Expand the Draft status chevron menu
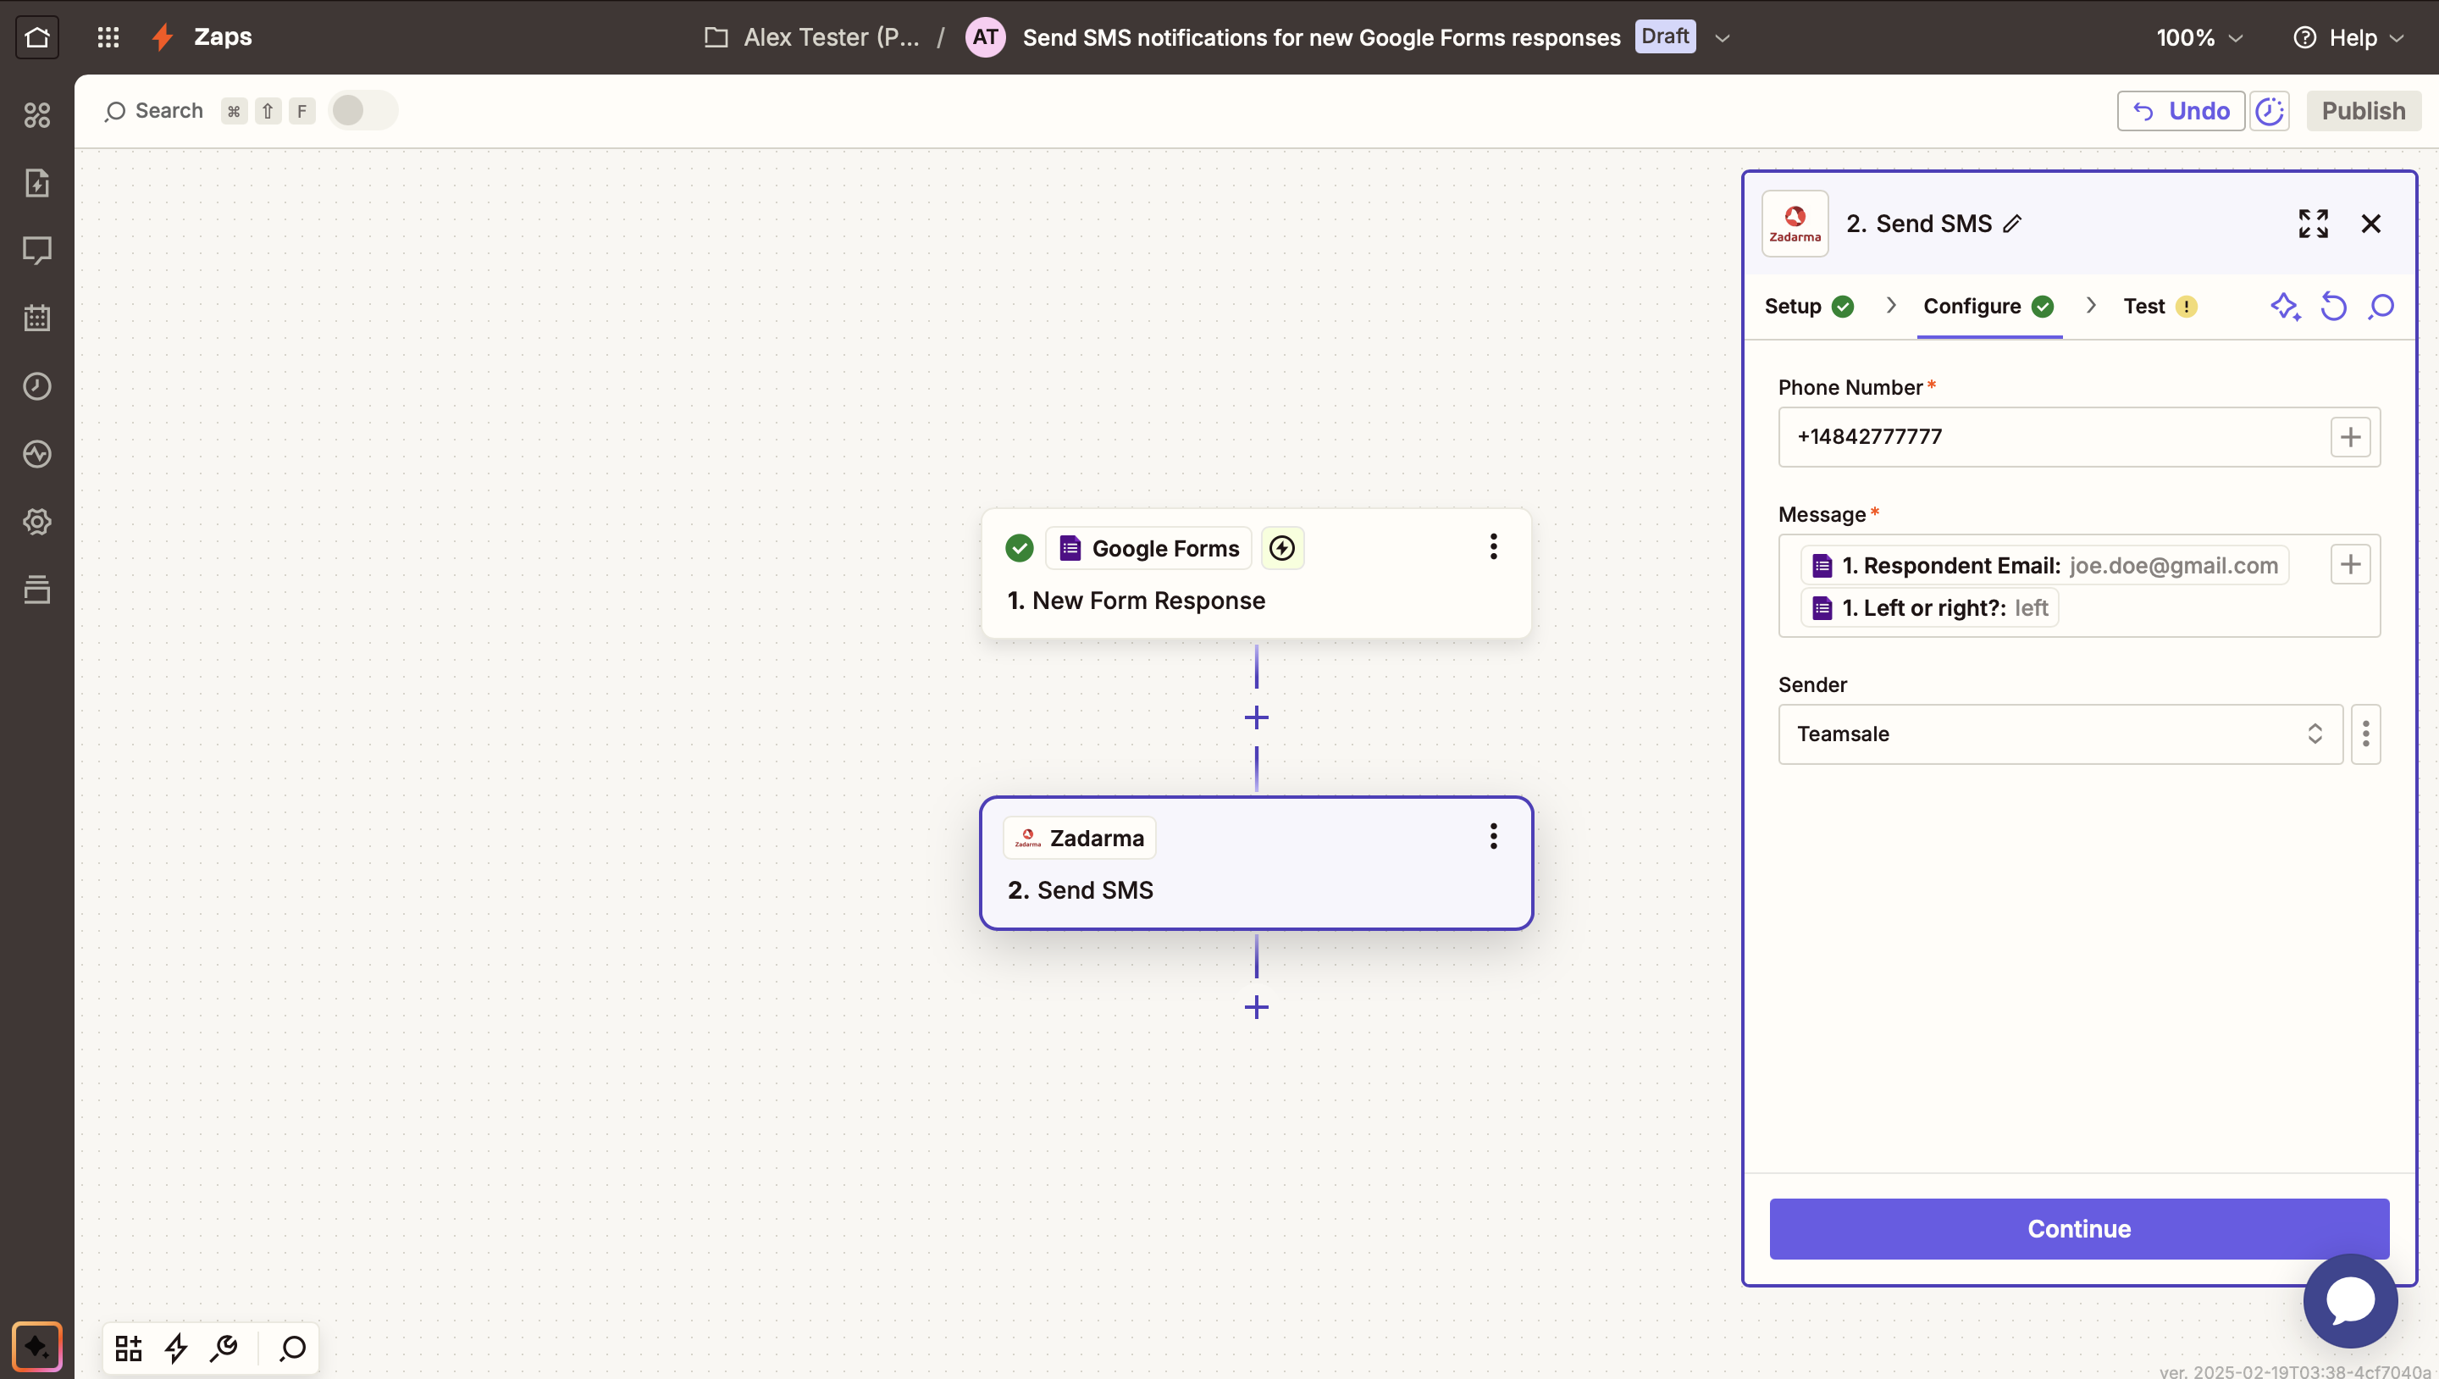 pos(1723,38)
